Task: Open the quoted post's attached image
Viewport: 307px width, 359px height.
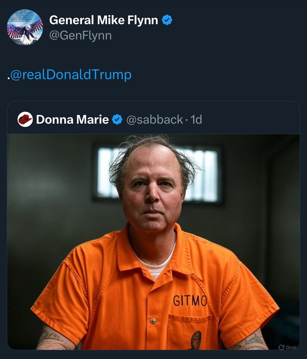Action: coord(153,242)
